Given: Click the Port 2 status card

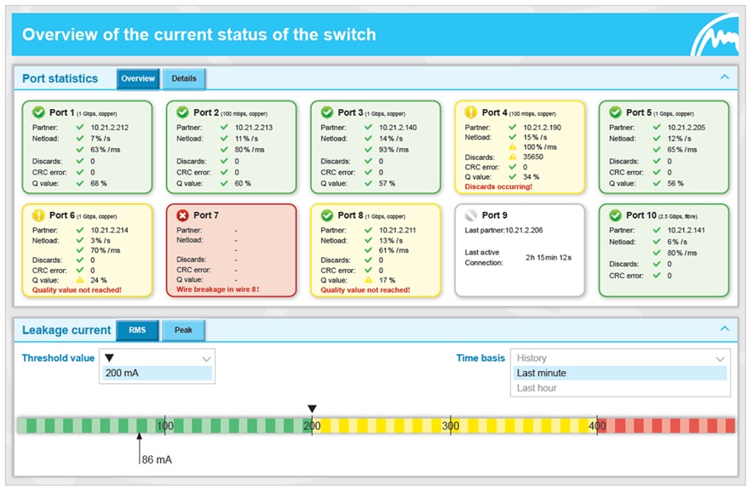Looking at the screenshot, I should [231, 148].
